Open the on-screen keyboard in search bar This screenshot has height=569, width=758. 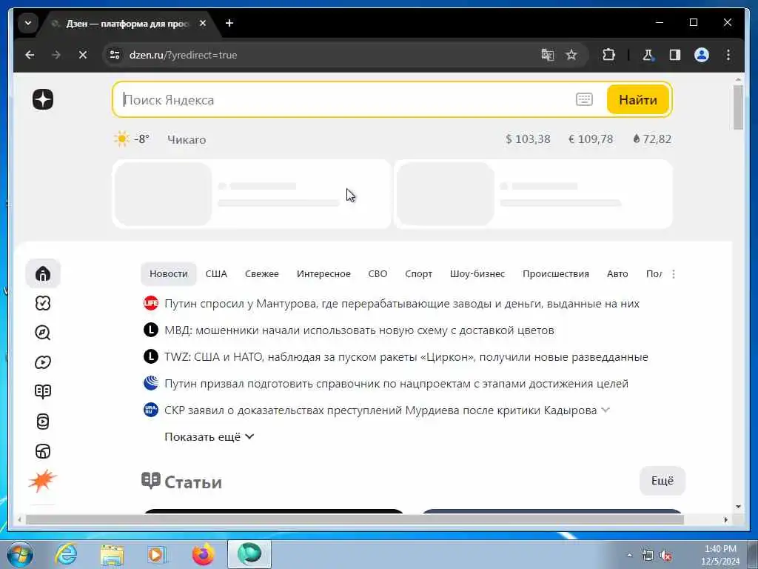(x=584, y=100)
